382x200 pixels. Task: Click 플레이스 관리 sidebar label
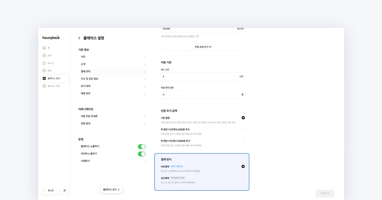click(54, 78)
